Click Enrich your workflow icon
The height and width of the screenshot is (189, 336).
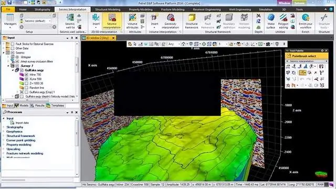306,21
